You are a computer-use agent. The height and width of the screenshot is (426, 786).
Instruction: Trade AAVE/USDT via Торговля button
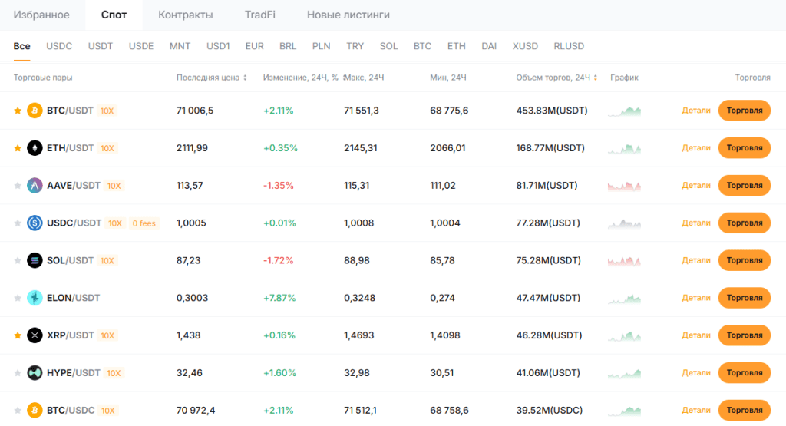[745, 186]
